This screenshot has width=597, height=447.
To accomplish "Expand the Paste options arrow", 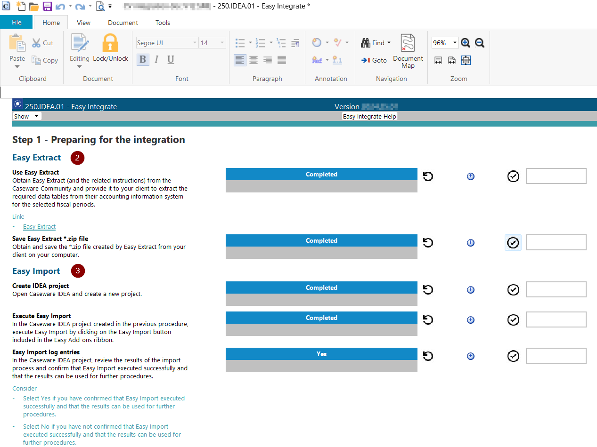I will click(17, 66).
